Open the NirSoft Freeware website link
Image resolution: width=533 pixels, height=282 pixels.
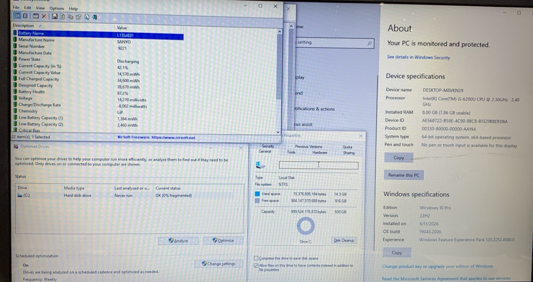click(156, 137)
